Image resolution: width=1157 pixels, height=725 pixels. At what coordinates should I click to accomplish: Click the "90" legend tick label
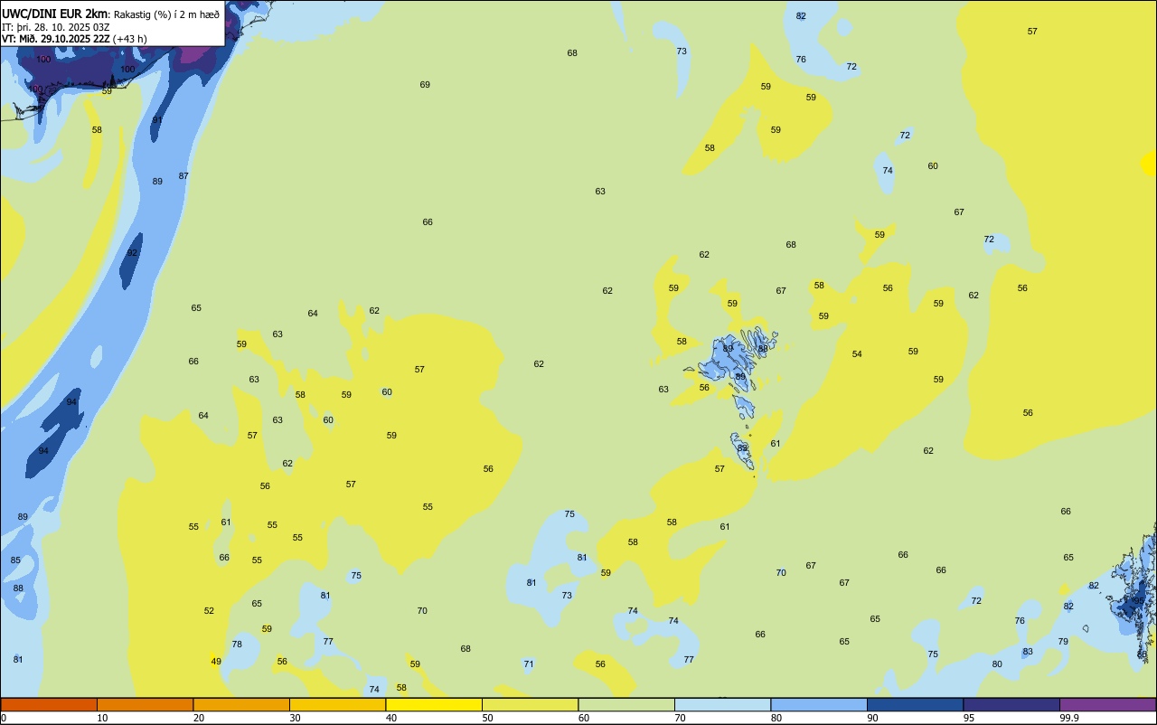point(873,718)
